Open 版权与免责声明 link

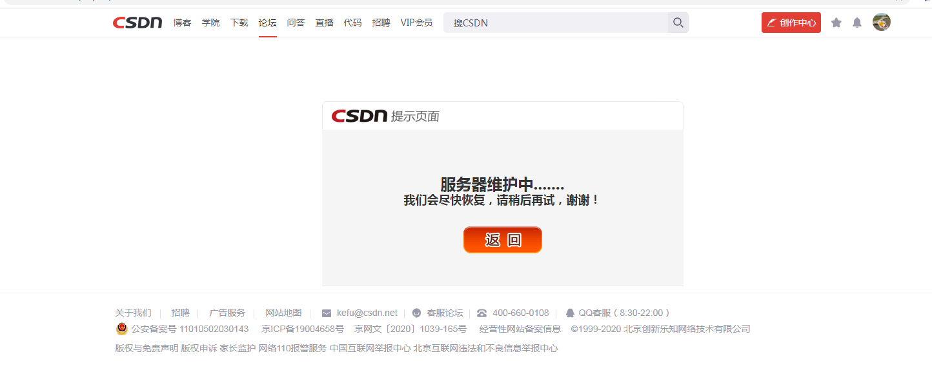147,348
